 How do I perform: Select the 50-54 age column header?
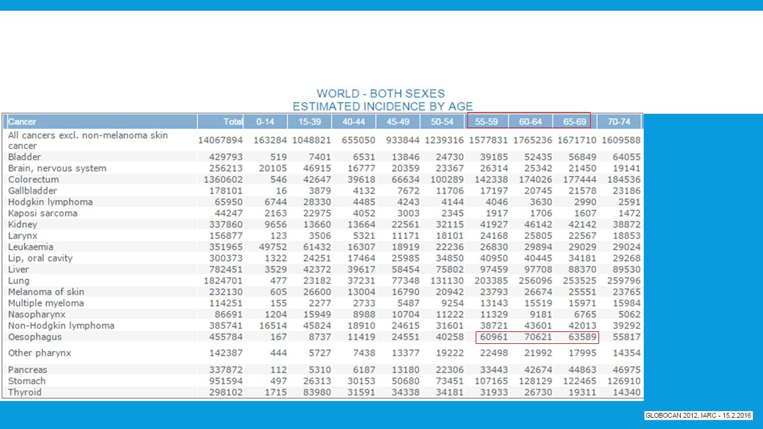tap(442, 122)
